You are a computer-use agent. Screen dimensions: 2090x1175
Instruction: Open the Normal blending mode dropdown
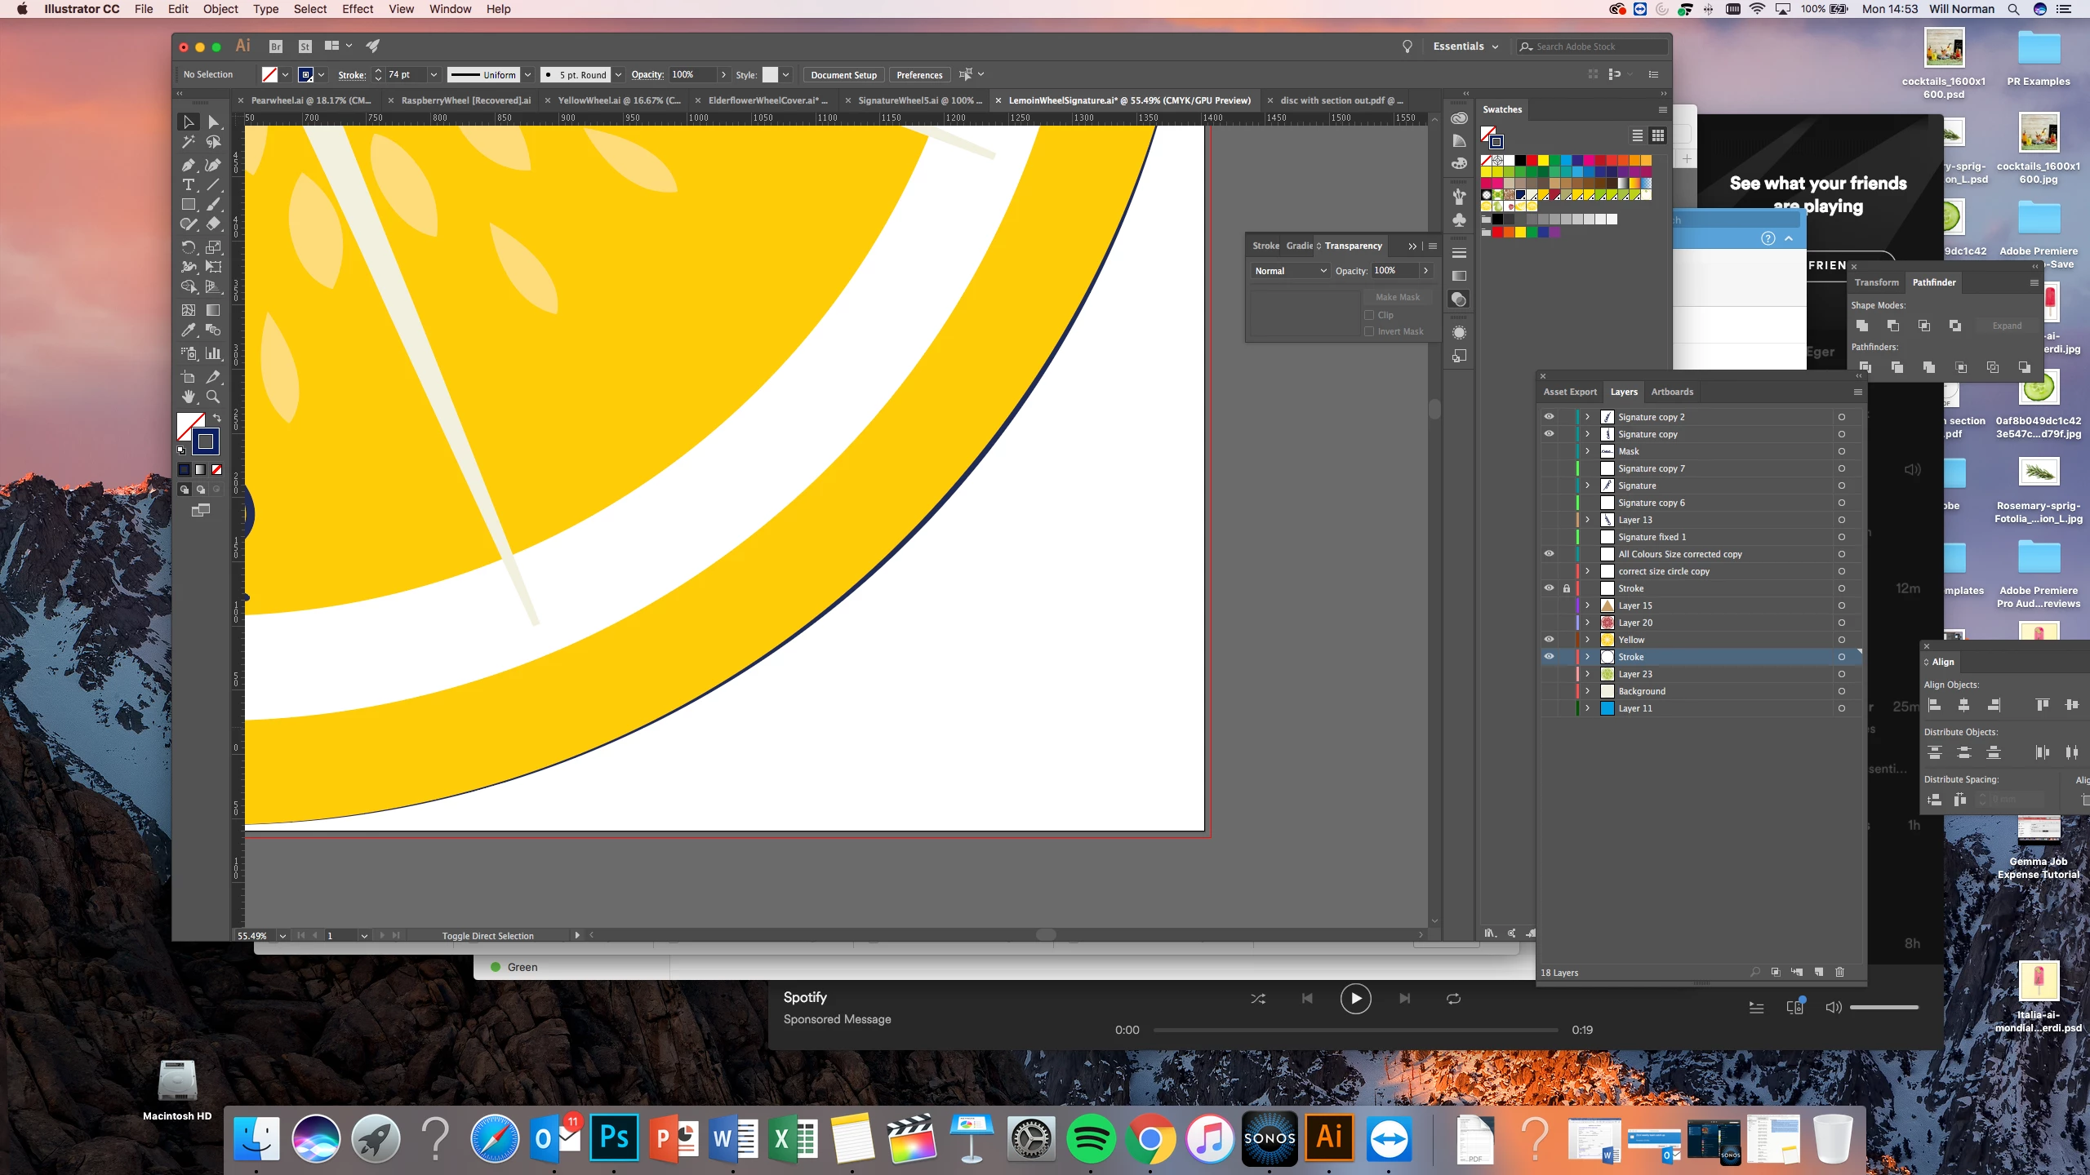(x=1290, y=271)
